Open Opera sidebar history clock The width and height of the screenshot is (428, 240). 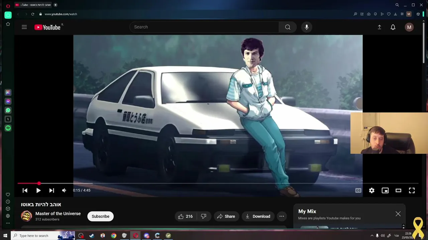[8, 202]
